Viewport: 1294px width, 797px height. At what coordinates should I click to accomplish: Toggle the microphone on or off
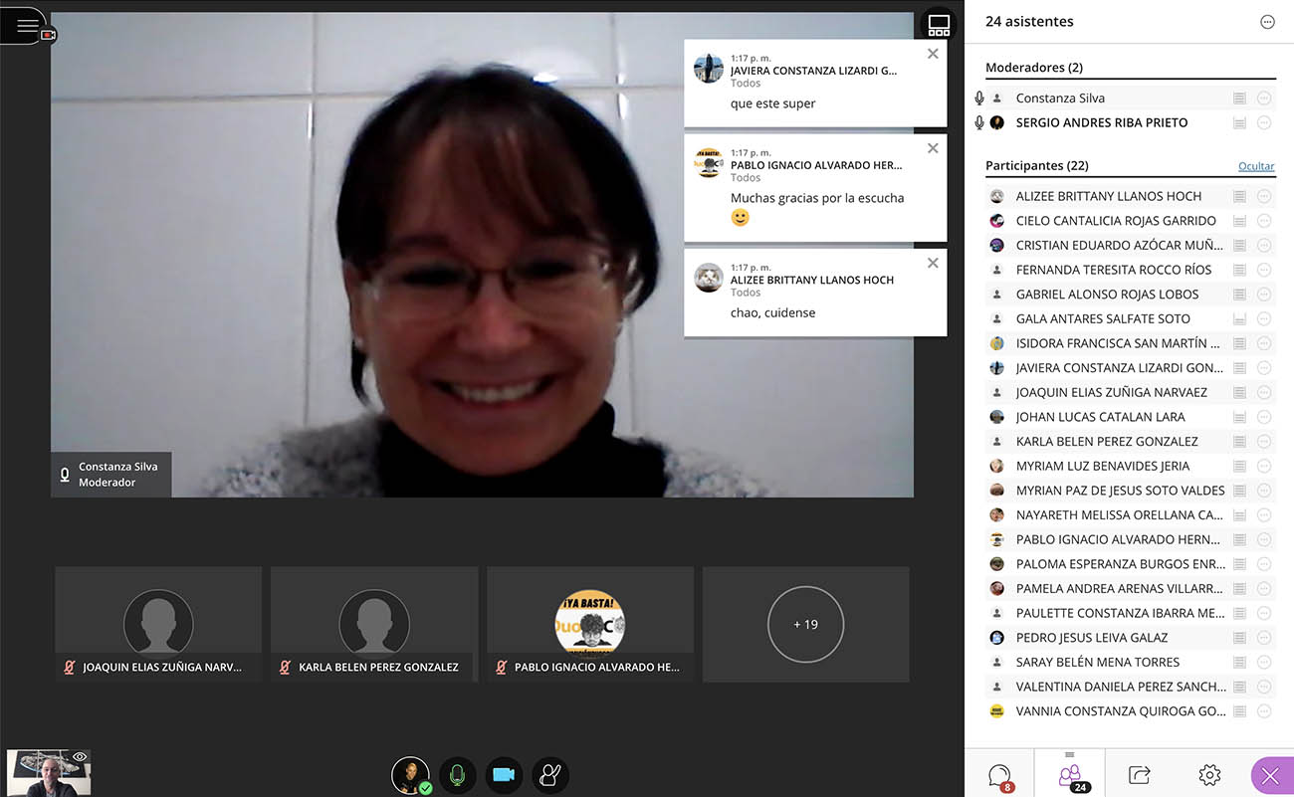click(457, 775)
